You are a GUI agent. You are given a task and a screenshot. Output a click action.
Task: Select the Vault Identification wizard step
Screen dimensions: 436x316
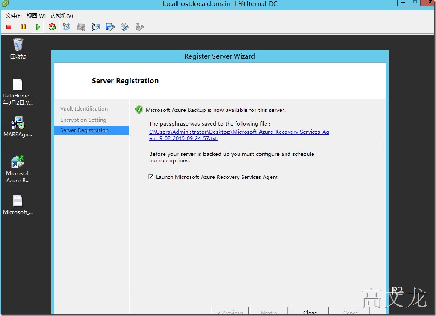[x=84, y=109]
